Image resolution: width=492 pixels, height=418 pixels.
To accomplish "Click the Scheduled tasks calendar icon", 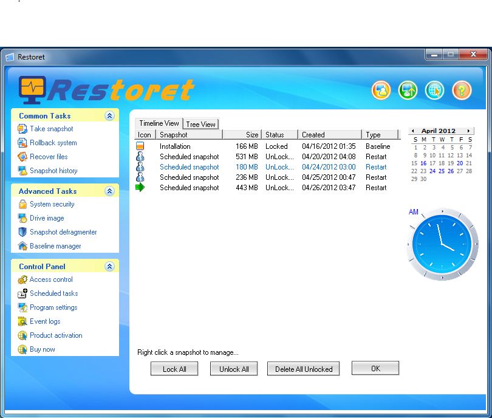I will (22, 293).
